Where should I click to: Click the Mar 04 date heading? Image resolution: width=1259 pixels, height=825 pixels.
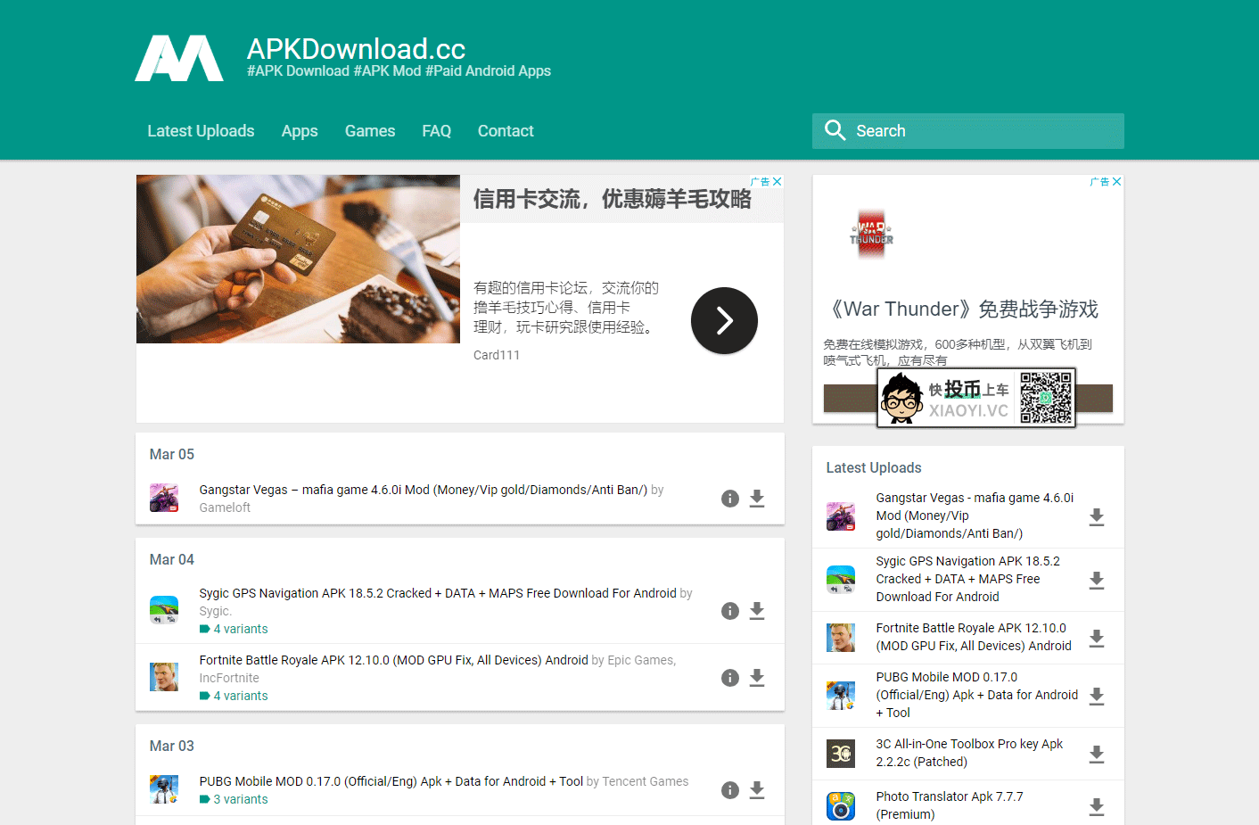[172, 559]
